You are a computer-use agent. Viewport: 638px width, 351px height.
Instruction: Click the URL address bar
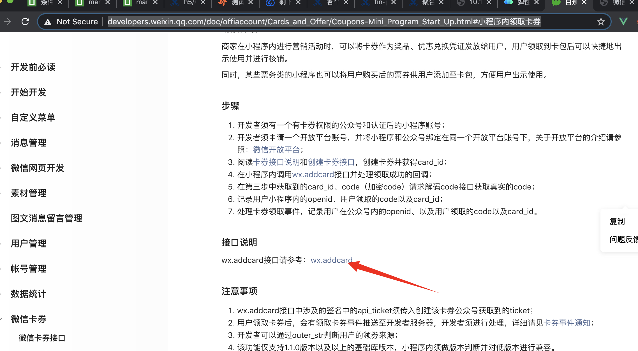click(x=322, y=22)
